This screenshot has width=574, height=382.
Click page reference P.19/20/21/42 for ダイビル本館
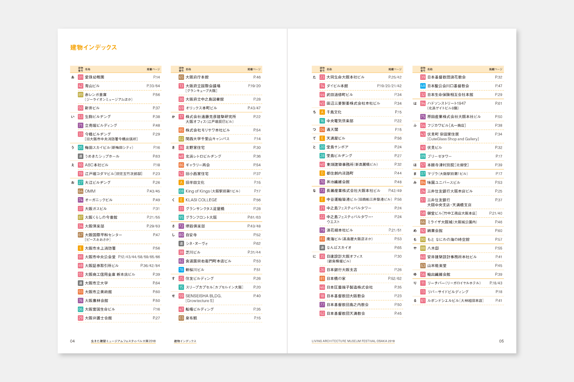click(x=389, y=86)
